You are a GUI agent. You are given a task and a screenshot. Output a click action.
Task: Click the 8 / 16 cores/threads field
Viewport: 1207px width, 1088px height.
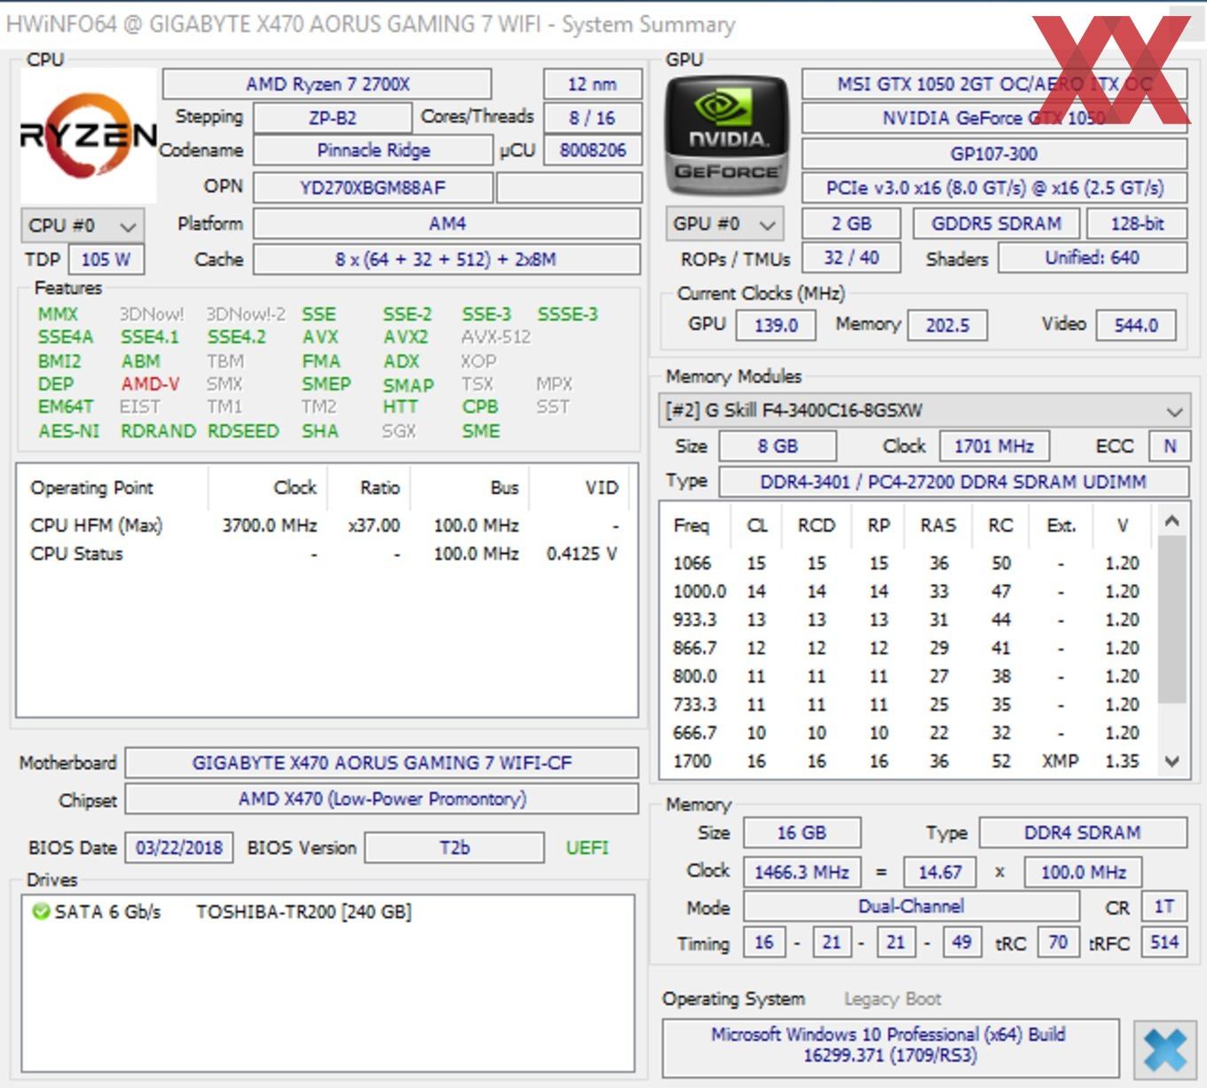pyautogui.click(x=592, y=118)
